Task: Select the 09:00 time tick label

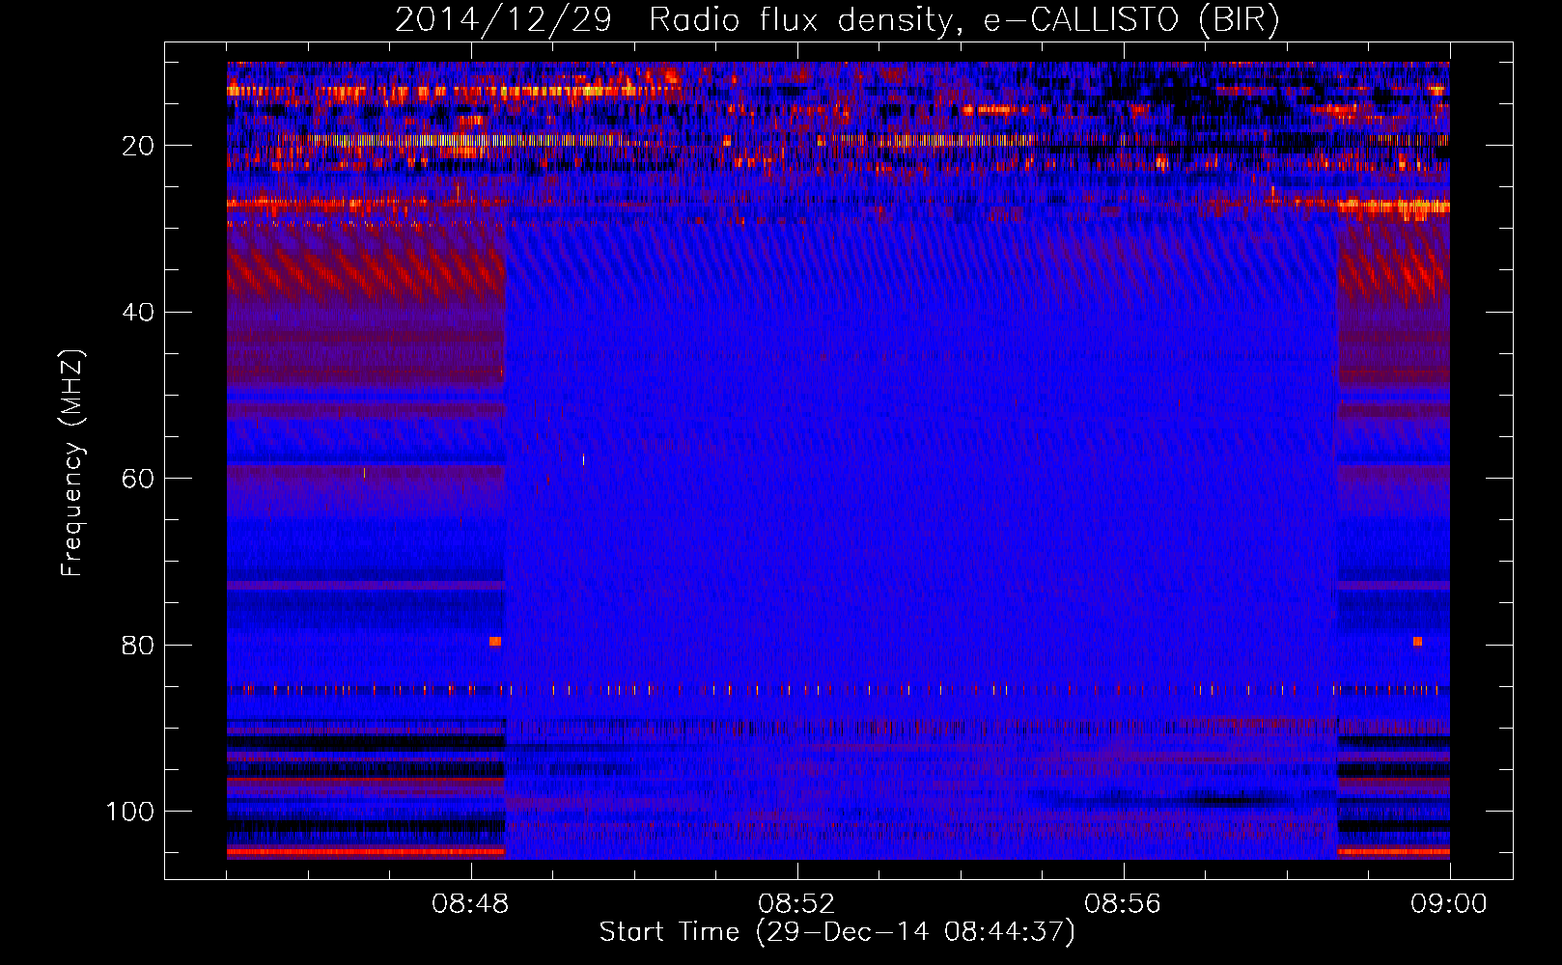Action: point(1448,904)
